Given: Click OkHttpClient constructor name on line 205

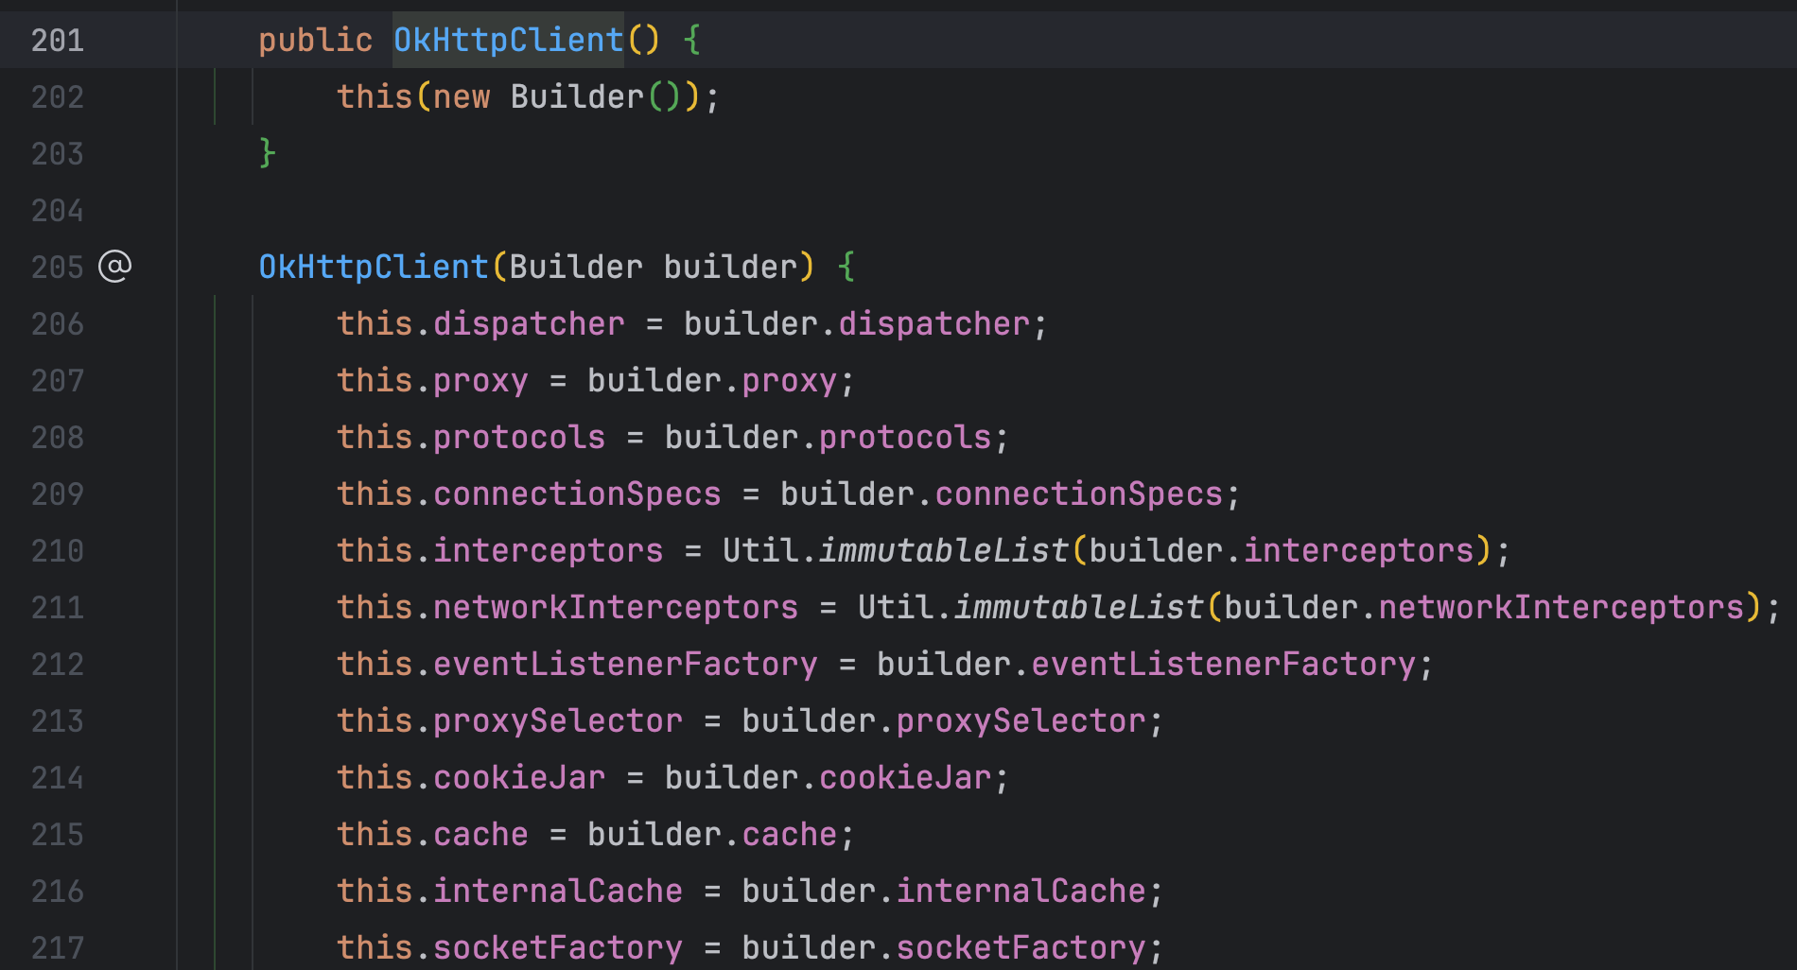Looking at the screenshot, I should tap(374, 267).
